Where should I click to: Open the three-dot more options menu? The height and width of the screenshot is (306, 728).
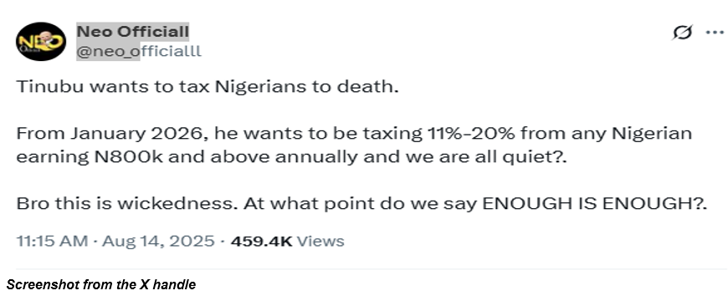coord(715,33)
